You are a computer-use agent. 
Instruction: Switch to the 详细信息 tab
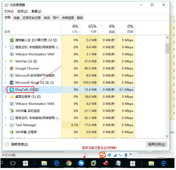click(68, 18)
